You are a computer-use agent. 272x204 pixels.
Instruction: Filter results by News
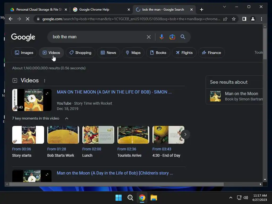pyautogui.click(x=108, y=53)
